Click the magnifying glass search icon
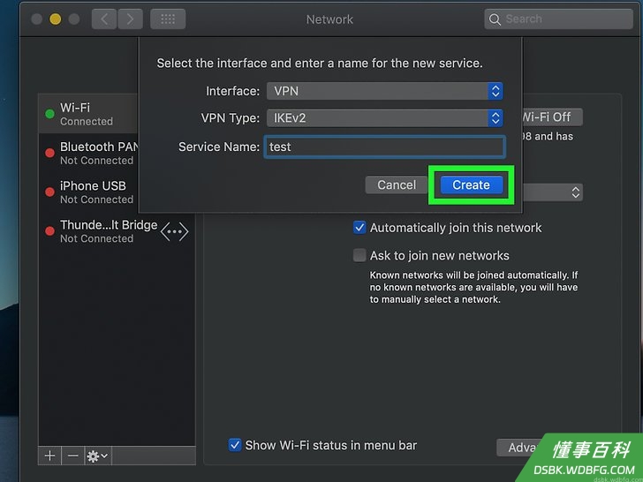This screenshot has width=643, height=482. point(495,19)
